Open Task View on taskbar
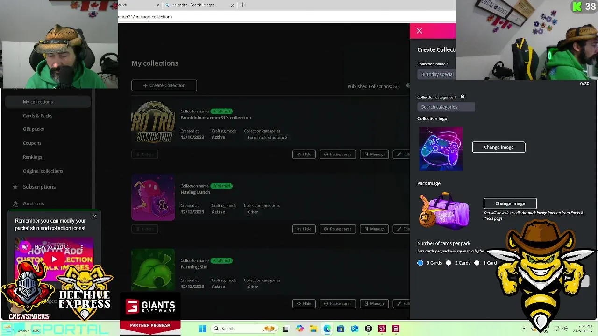The width and height of the screenshot is (598, 336). pos(285,329)
